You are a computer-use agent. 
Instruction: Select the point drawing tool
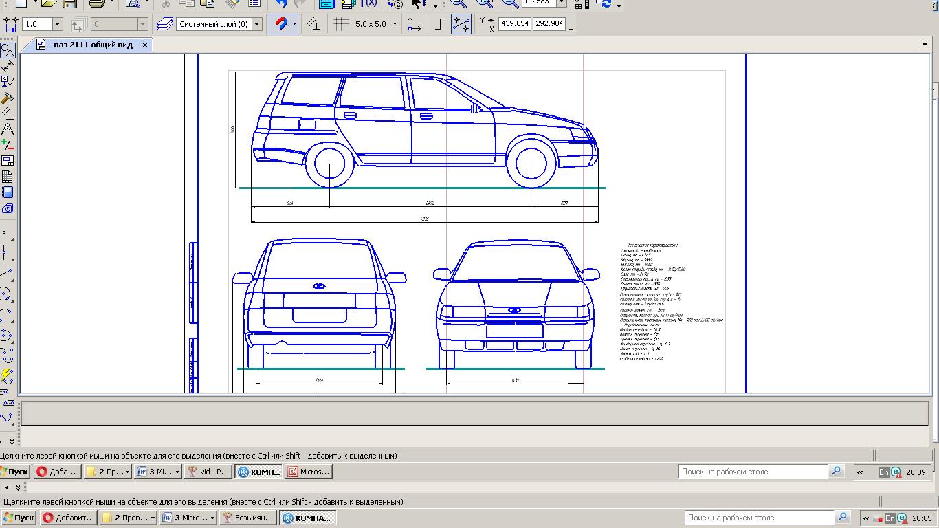click(x=5, y=232)
